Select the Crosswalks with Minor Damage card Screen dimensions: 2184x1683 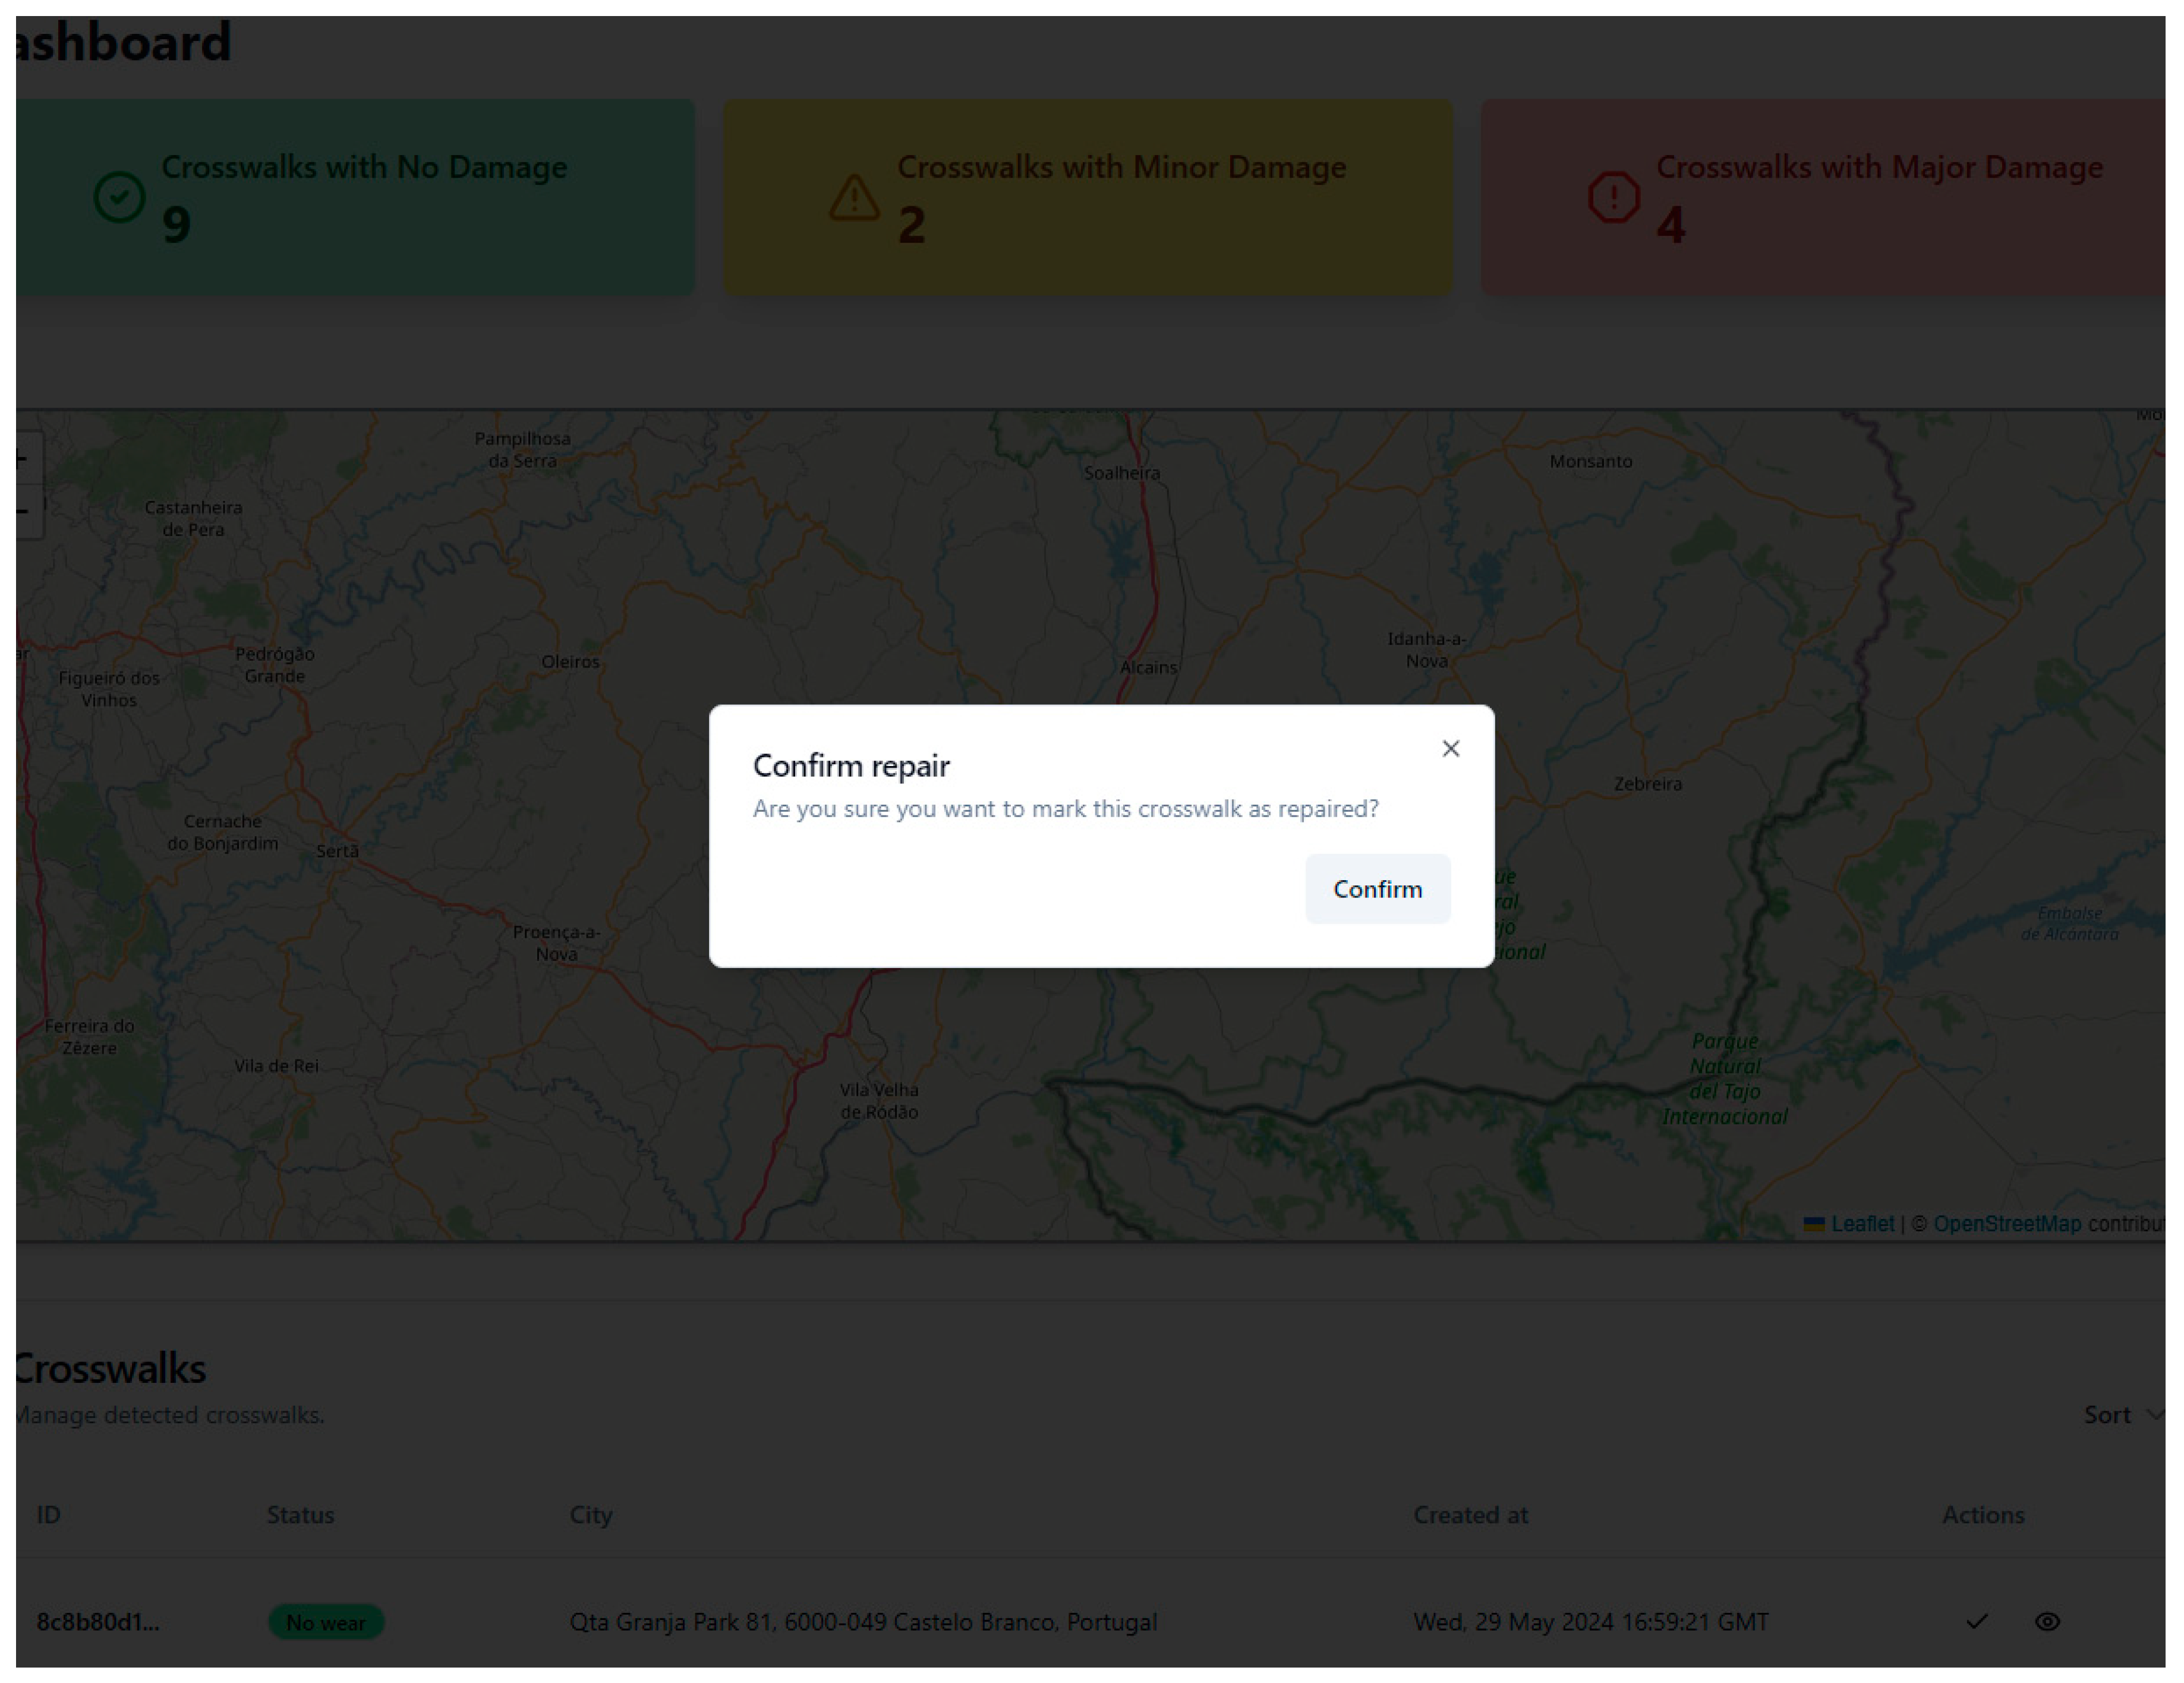coord(1087,197)
